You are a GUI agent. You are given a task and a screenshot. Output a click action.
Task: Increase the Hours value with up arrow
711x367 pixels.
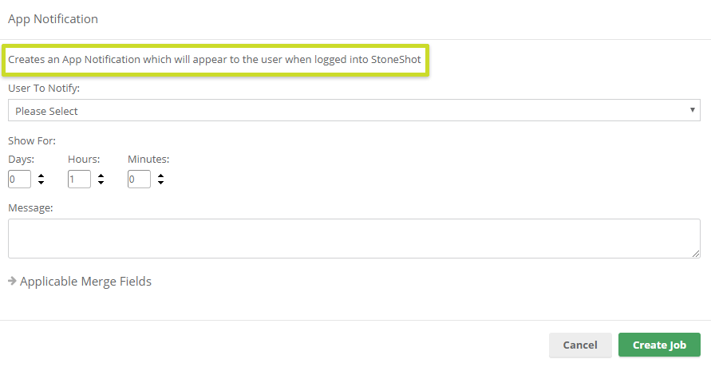click(101, 176)
